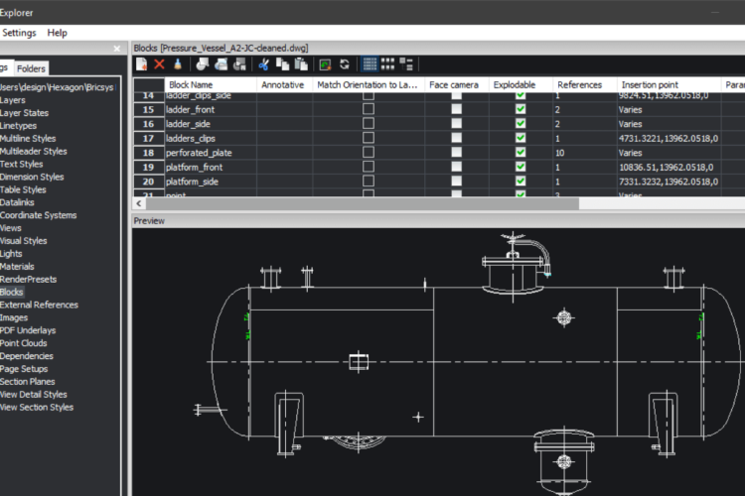Viewport: 745px width, 496px height.
Task: Click the red Delete icon
Action: [159, 64]
